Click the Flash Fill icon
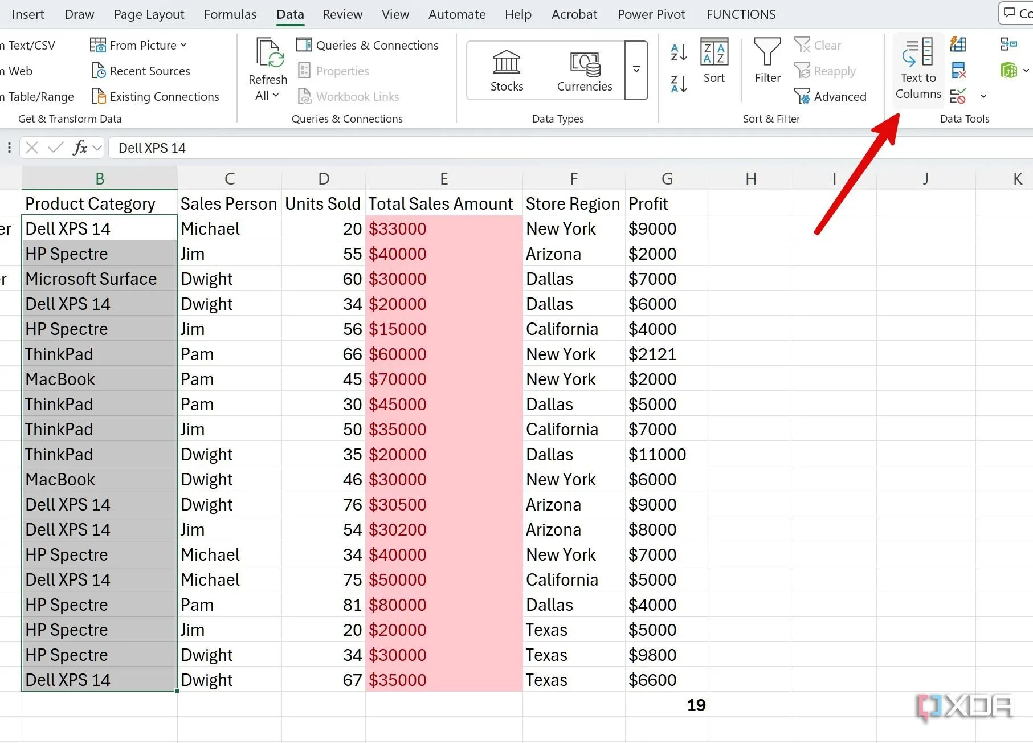This screenshot has height=743, width=1033. [958, 44]
